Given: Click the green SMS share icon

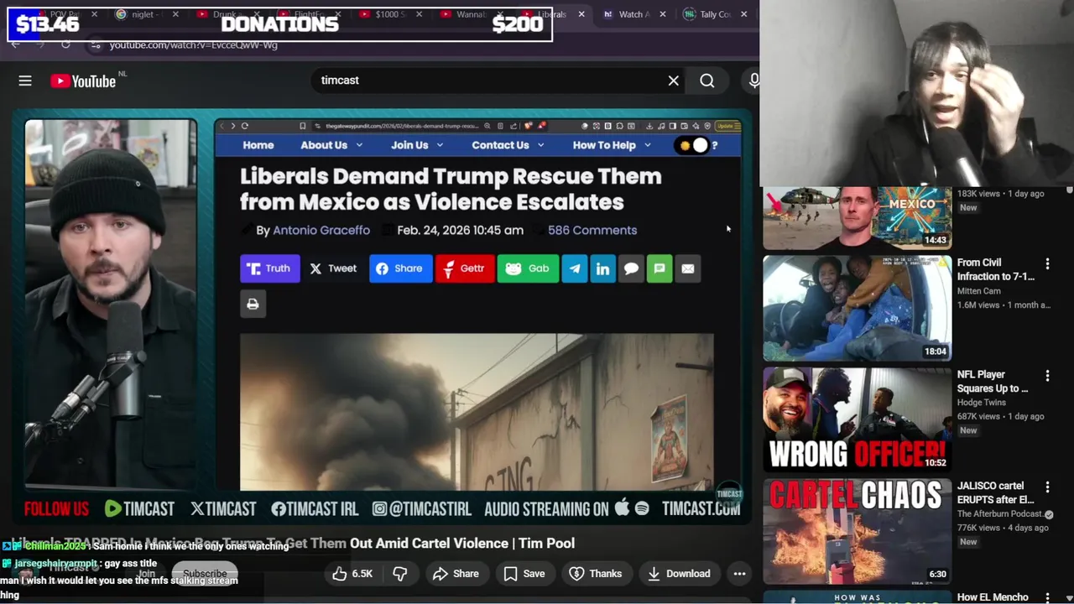Looking at the screenshot, I should [660, 268].
